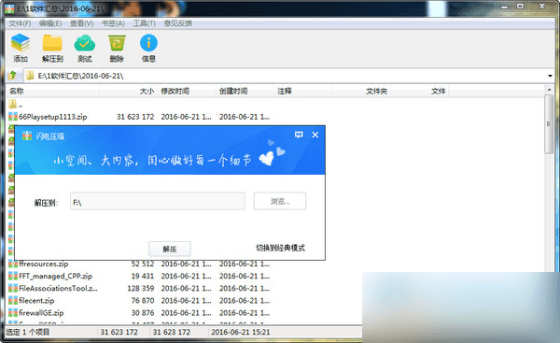
Task: Select the file FileAssociationsTool.z...
Action: pyautogui.click(x=58, y=288)
